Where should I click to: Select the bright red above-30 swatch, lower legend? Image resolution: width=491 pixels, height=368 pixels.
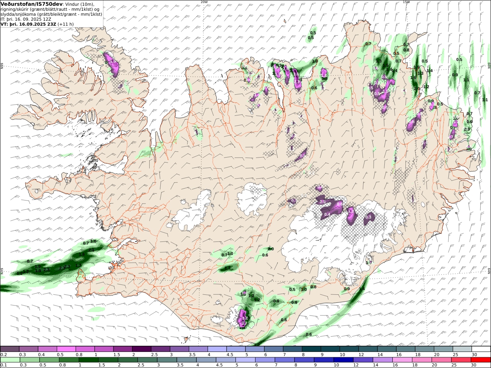480,360
